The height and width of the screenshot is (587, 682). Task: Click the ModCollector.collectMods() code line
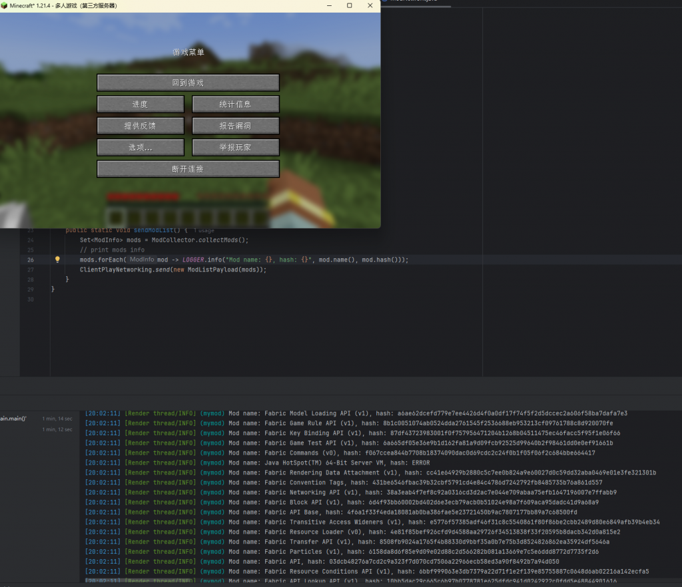[164, 240]
